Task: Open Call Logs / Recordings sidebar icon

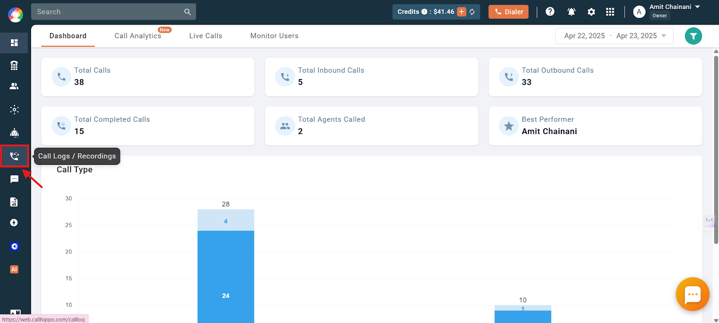Action: [14, 156]
